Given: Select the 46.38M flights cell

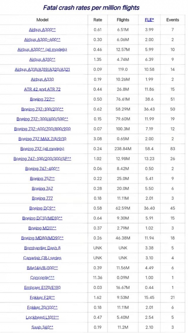Looking at the screenshot, I should [123, 238].
